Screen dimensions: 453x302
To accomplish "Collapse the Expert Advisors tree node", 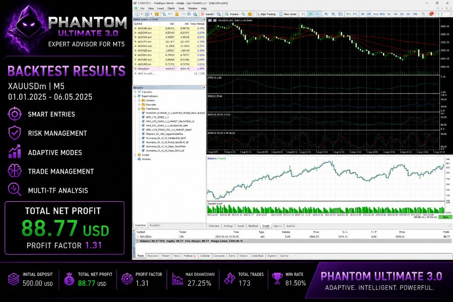I will 135,96.
